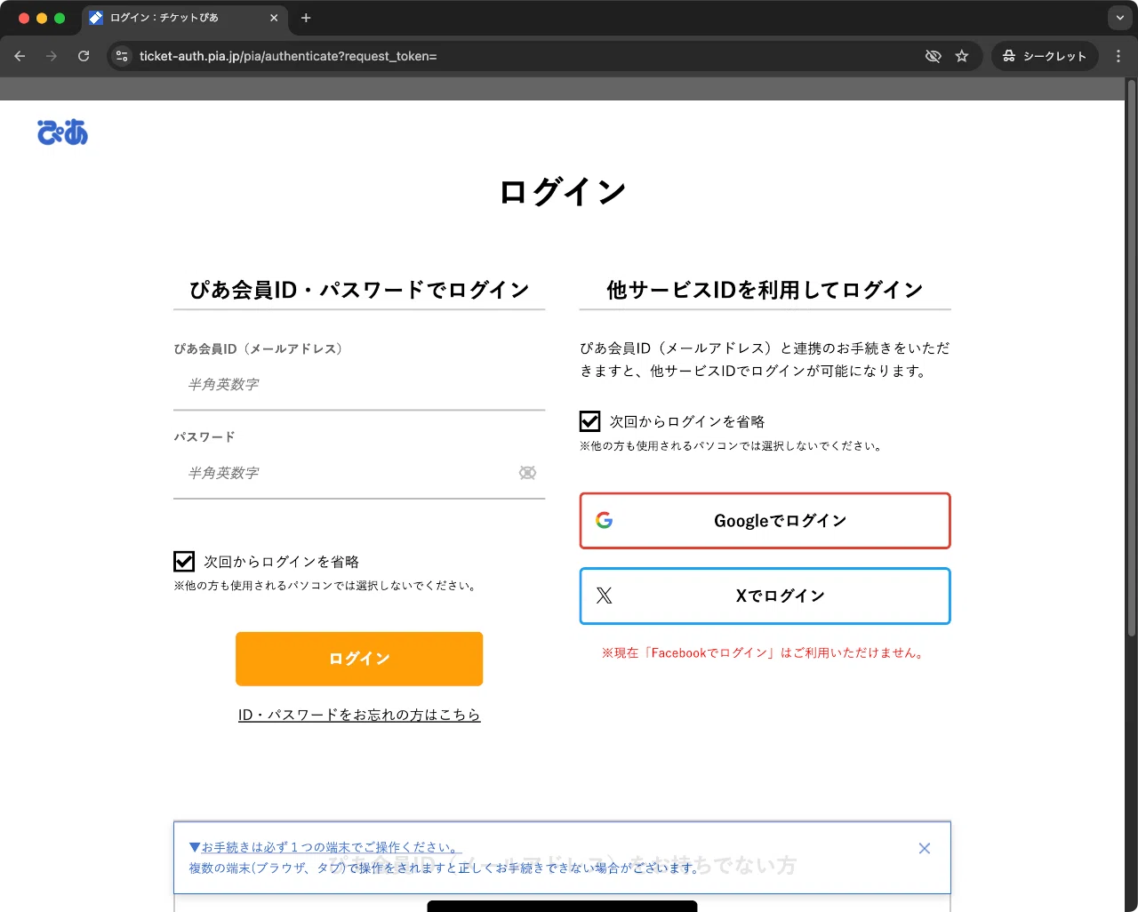The image size is (1138, 912).
Task: Close the blue notice banner with X
Action: (x=925, y=849)
